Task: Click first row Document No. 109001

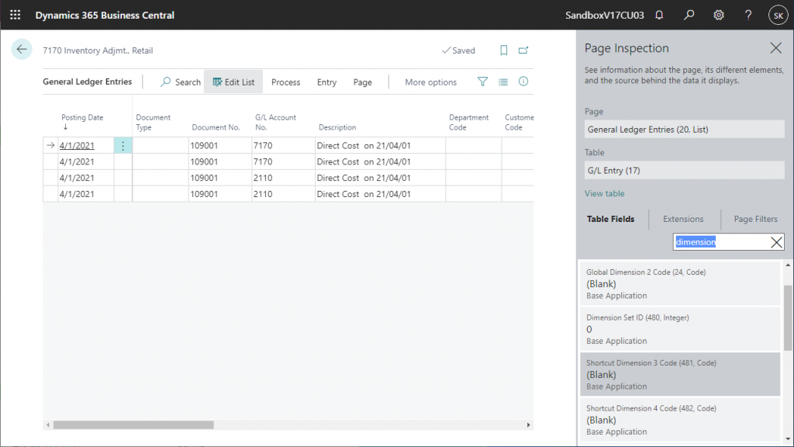Action: (219, 145)
